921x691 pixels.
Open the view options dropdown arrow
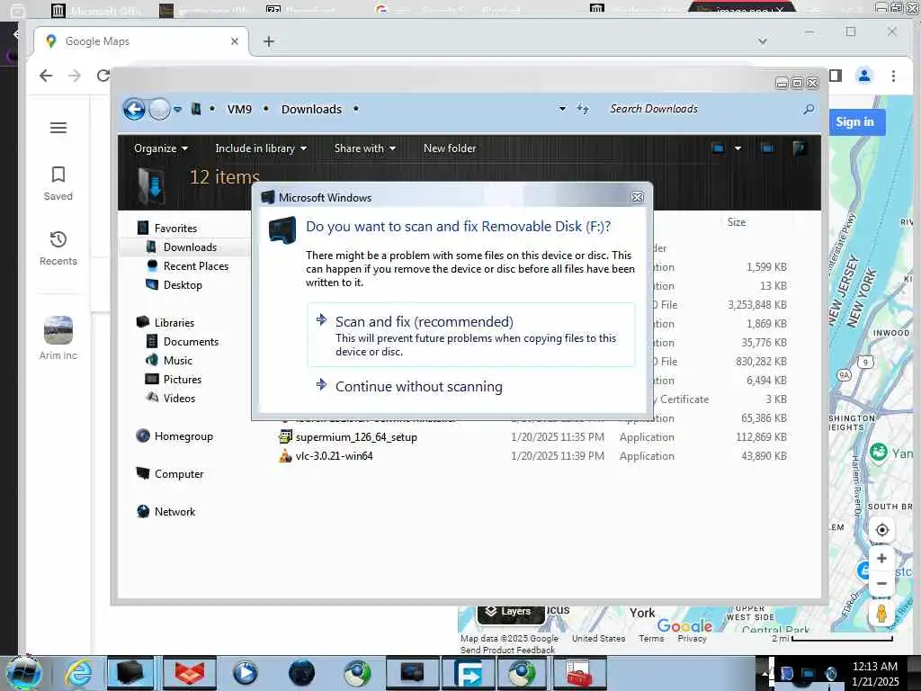[x=738, y=148]
